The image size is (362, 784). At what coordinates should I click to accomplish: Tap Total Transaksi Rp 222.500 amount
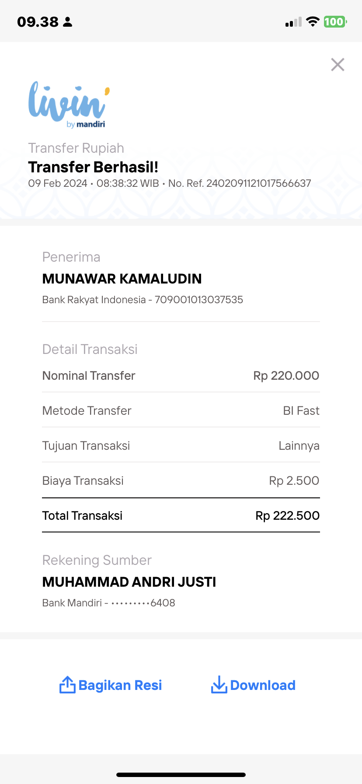pos(288,515)
